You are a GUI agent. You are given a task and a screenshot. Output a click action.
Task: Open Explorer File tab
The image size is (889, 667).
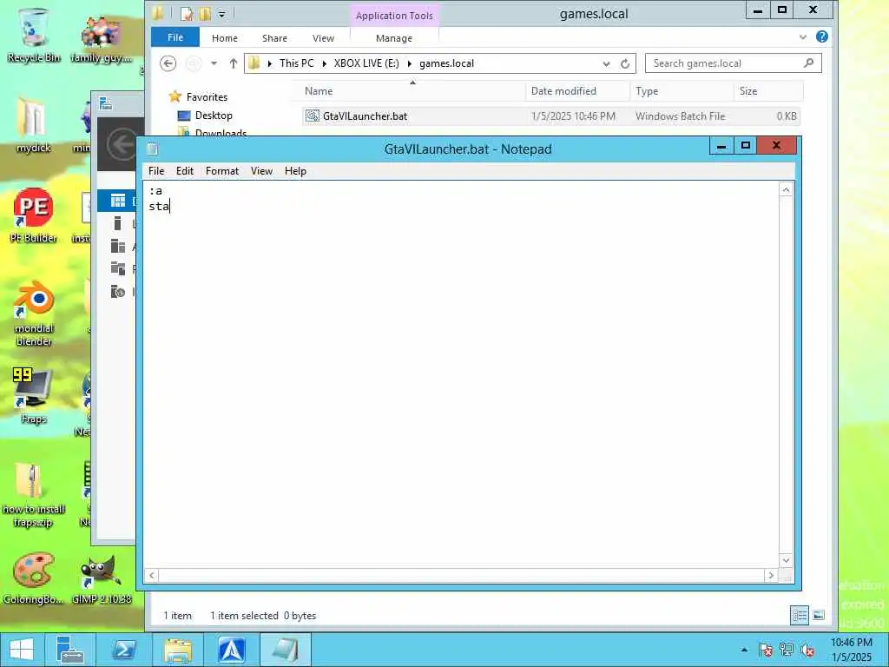pyautogui.click(x=175, y=37)
